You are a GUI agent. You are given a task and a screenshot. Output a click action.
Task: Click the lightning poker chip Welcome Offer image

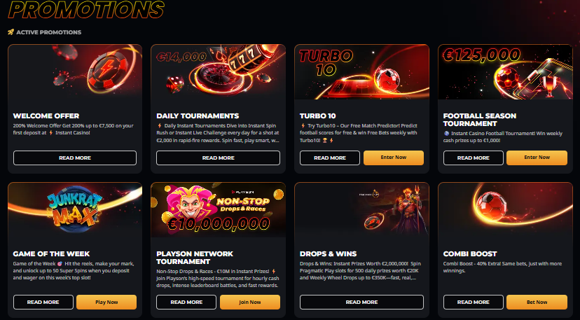click(75, 71)
